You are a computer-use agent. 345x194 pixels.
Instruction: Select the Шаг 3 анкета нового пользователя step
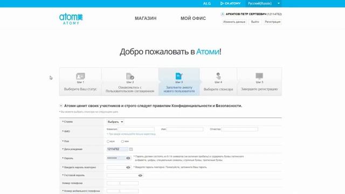179,82
